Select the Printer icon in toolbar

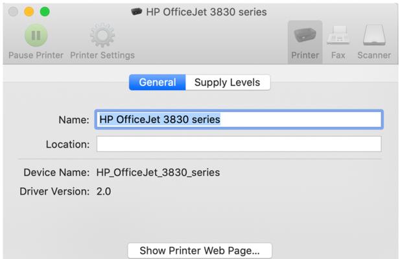point(305,35)
